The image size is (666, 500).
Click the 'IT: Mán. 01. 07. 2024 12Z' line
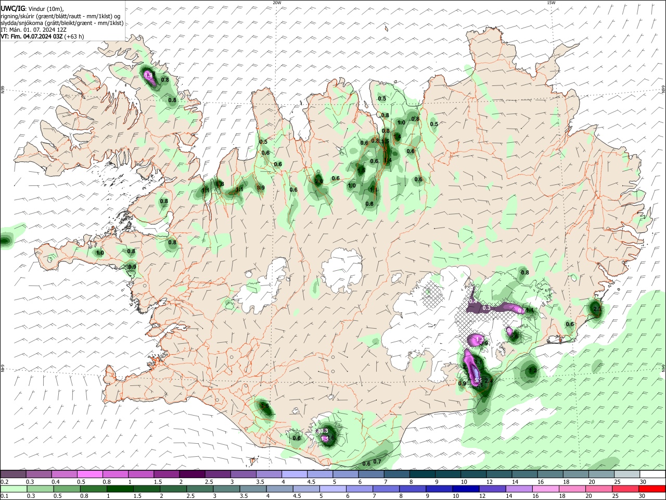tap(32, 30)
